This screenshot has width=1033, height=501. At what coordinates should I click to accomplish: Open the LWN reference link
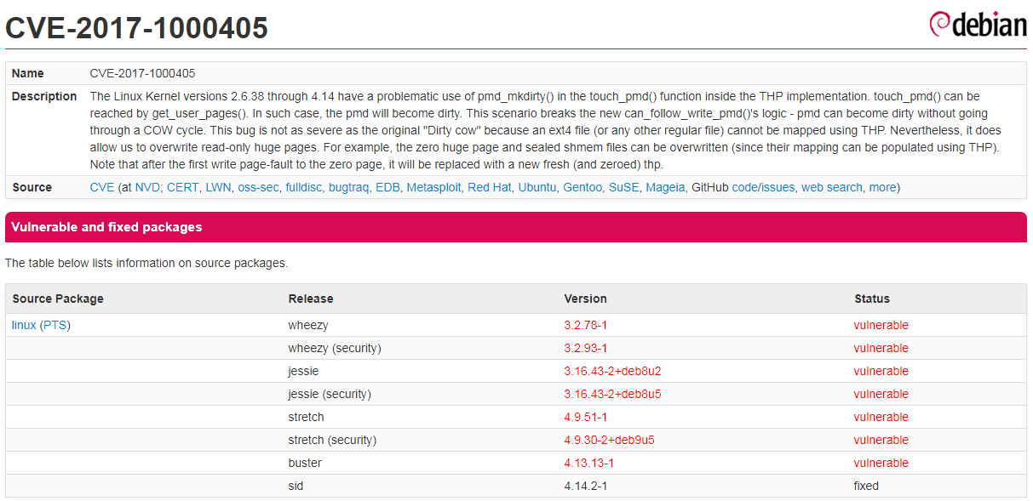pos(218,187)
